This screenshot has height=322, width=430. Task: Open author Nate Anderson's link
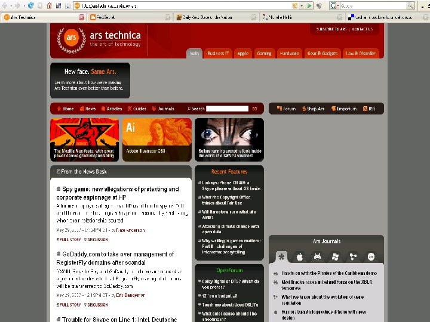coord(131,230)
